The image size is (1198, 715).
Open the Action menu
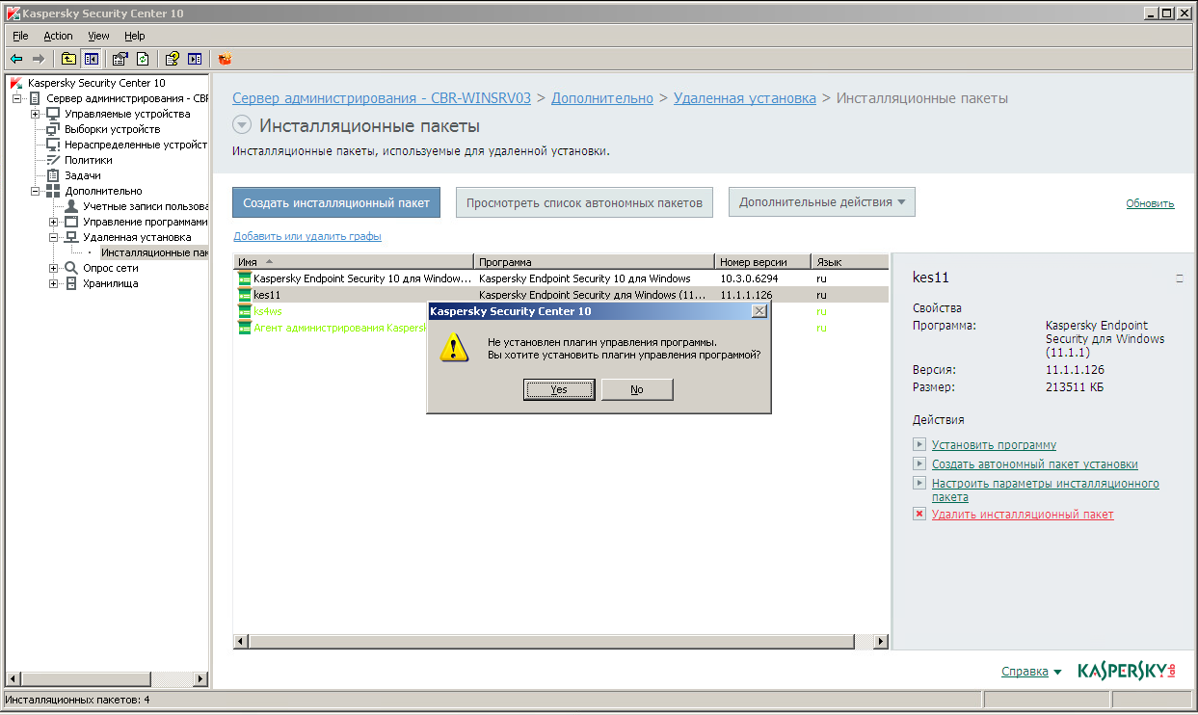pyautogui.click(x=58, y=36)
